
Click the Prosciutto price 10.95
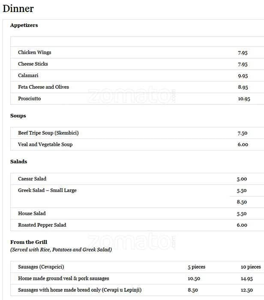point(244,99)
